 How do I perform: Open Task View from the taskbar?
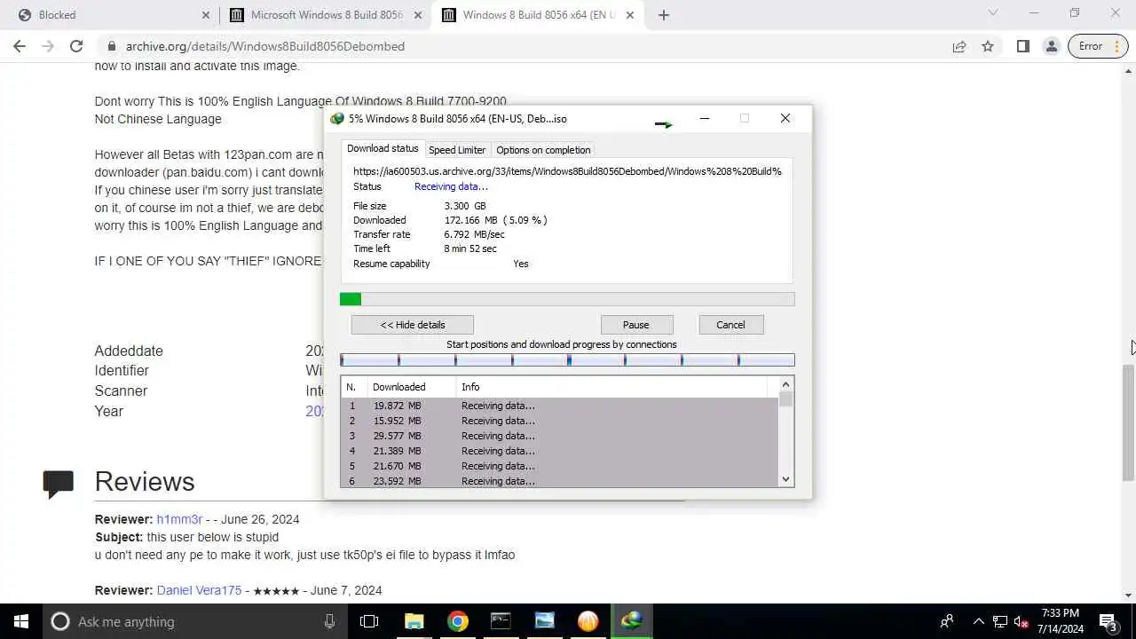pos(369,621)
